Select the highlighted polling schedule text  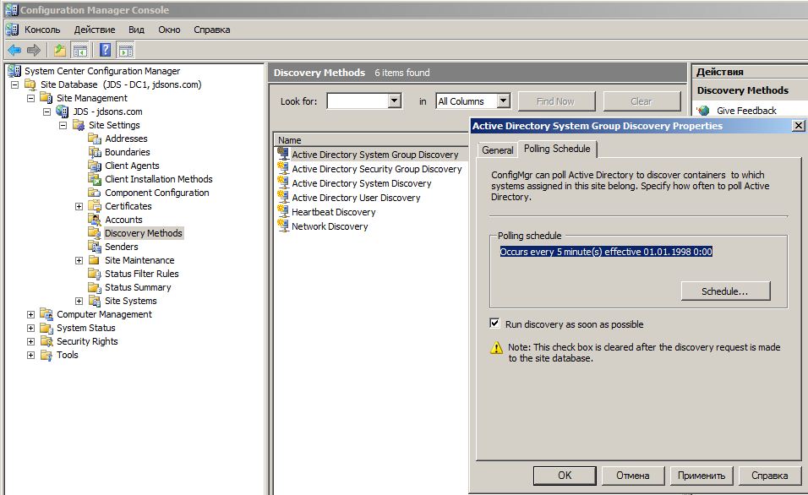606,252
